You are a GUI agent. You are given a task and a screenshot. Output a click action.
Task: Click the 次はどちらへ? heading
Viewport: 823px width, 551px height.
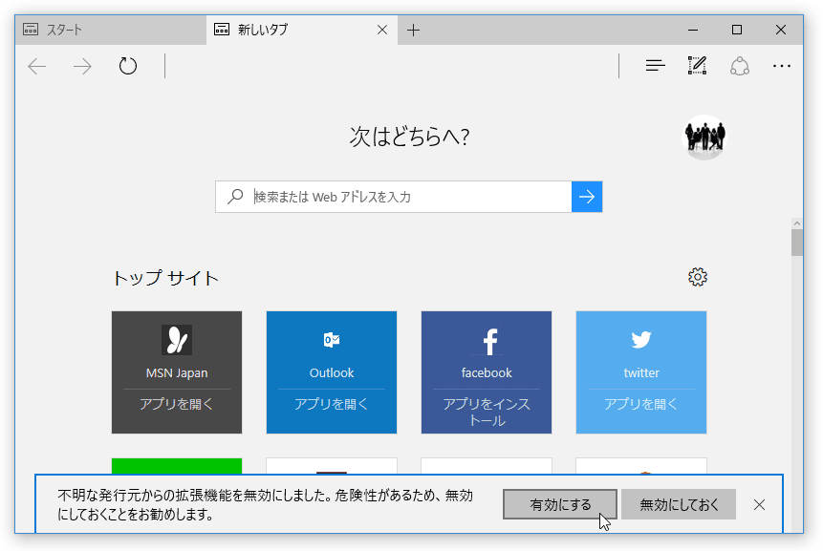click(x=409, y=137)
